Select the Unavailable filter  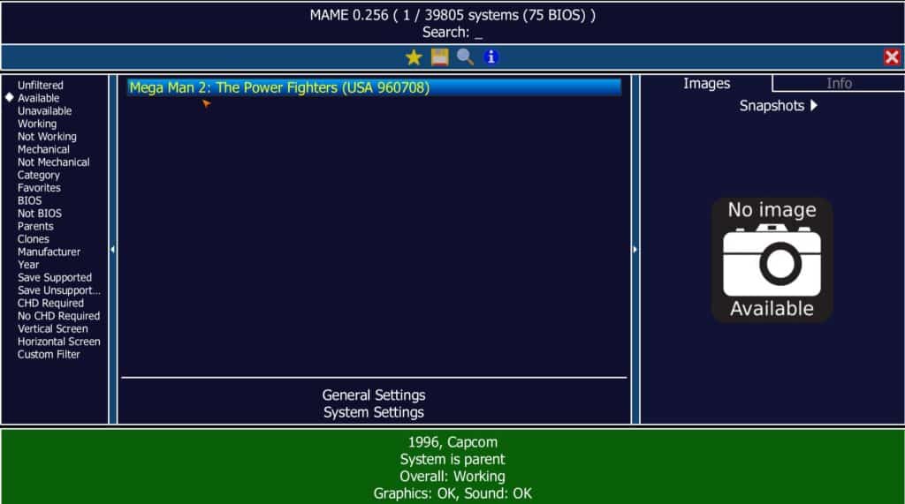tap(44, 110)
